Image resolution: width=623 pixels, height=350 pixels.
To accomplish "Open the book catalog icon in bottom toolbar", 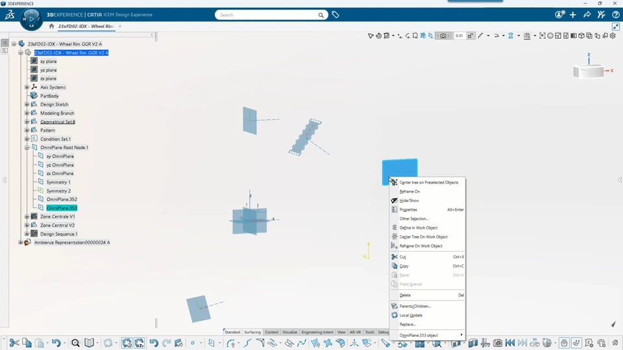I will tap(90, 343).
